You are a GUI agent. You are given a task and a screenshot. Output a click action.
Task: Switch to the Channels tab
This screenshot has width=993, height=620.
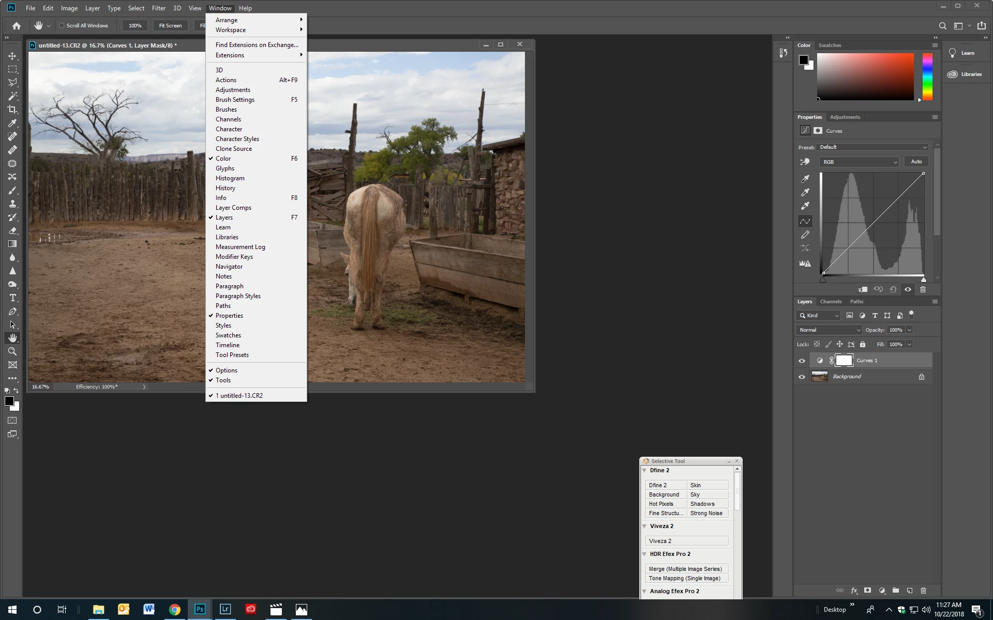pos(831,302)
